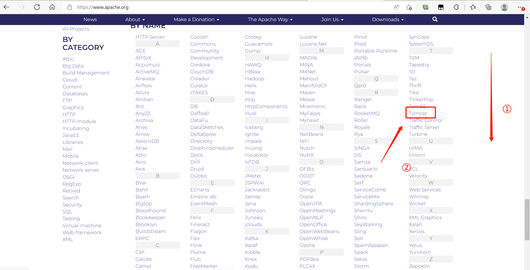The image size is (530, 270).
Task: Click the site lock icon in address bar
Action: coord(70,7)
